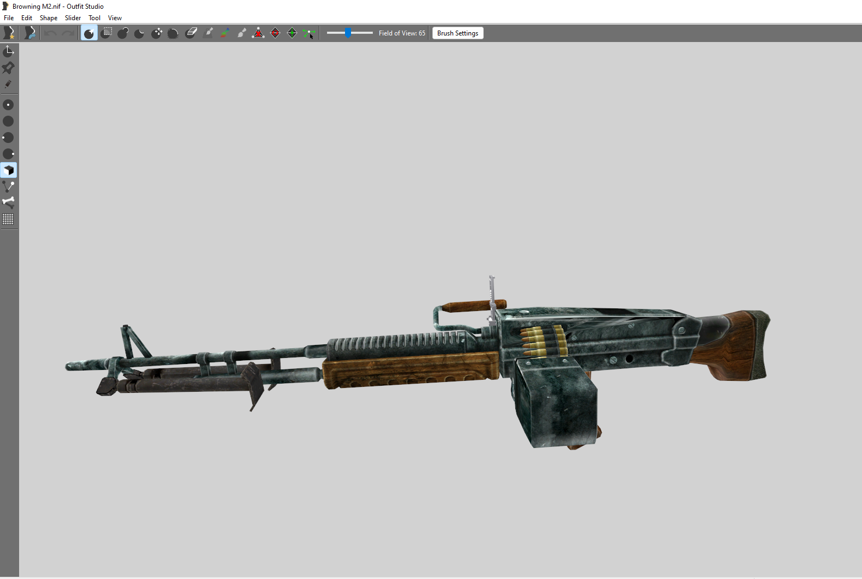Viewport: 862px width, 579px height.
Task: Select the Alpha paint brush tool
Action: [242, 33]
